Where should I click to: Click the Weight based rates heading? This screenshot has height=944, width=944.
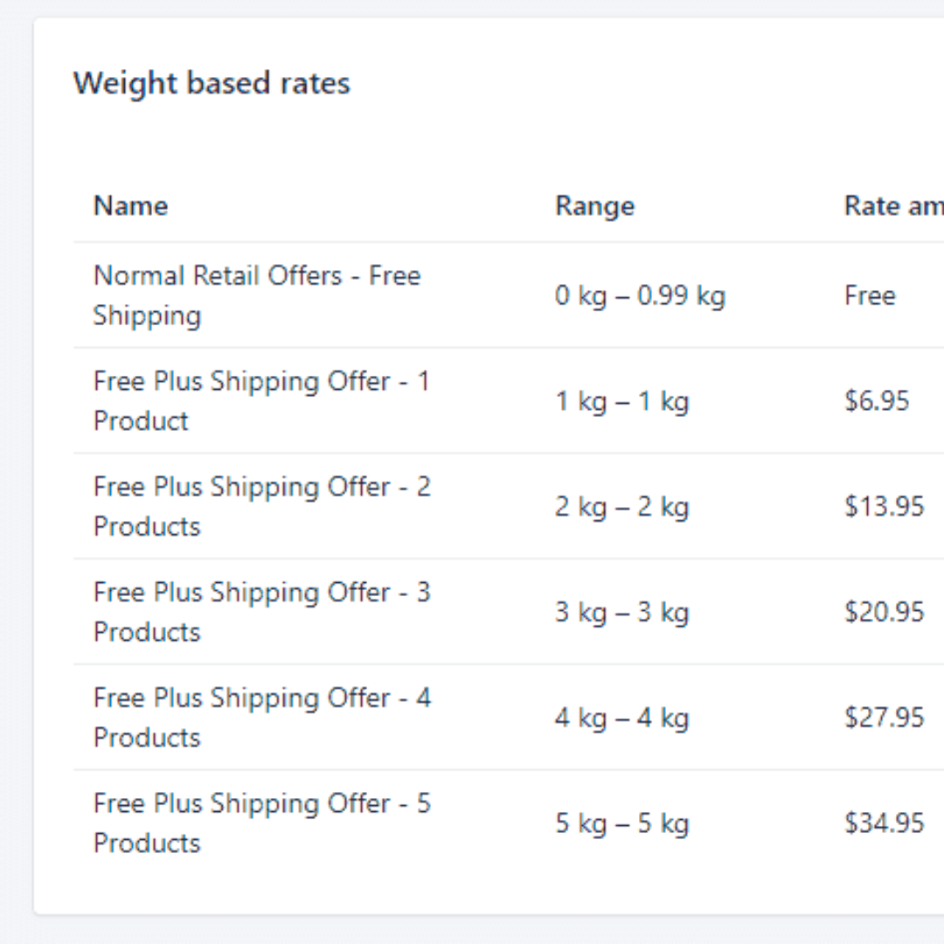tap(212, 82)
